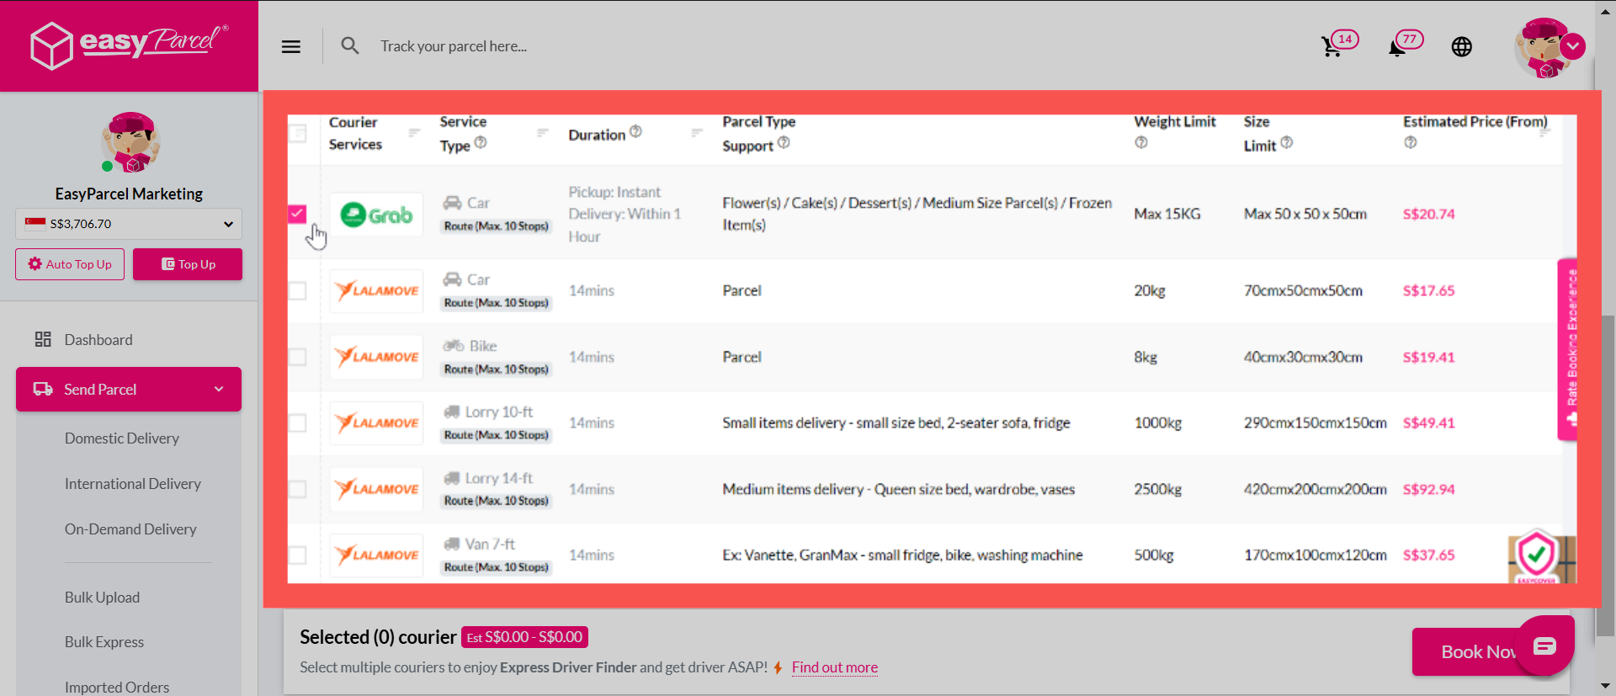
Task: Open the hamburger menu icon
Action: [291, 46]
